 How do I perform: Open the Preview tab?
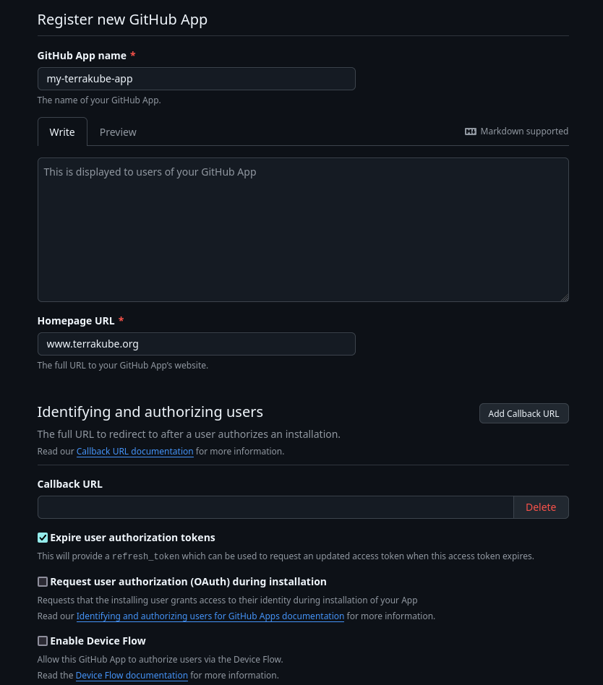(118, 132)
